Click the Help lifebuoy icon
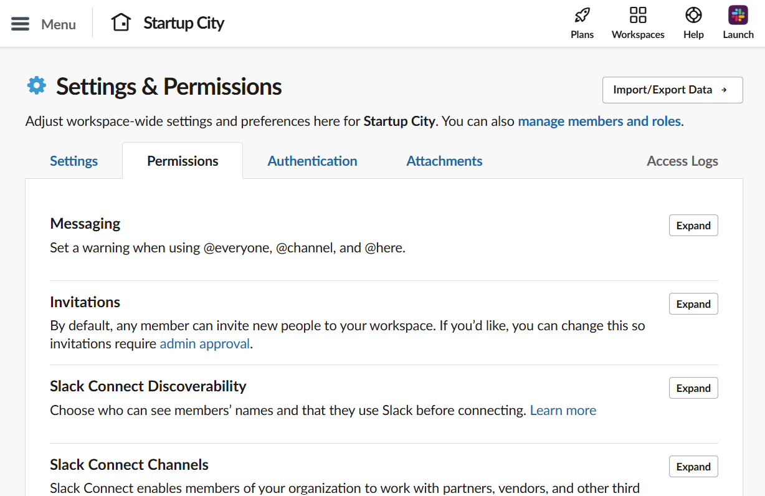Screen dimensions: 765x496 pos(693,15)
